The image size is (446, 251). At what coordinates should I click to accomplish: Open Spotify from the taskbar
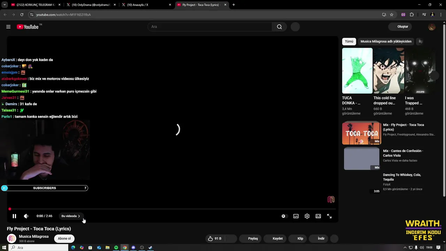[x=116, y=248]
